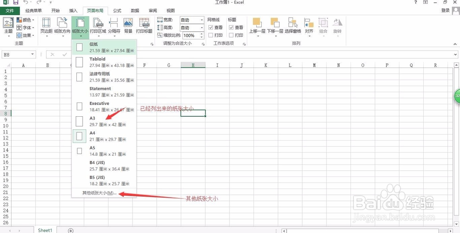Click Bring Forward (上移一层)
Screen dimensions: 460x233
click(257, 27)
